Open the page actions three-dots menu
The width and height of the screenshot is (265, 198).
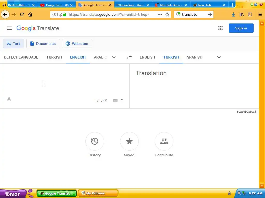(x=160, y=14)
